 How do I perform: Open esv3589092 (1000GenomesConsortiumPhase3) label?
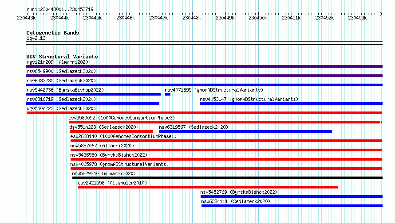[x=122, y=118]
